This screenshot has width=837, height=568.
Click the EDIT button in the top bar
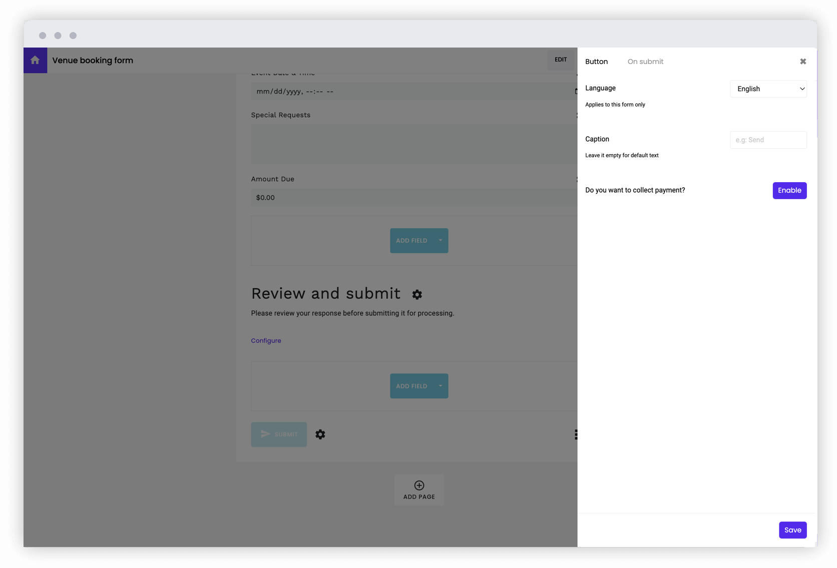[561, 60]
